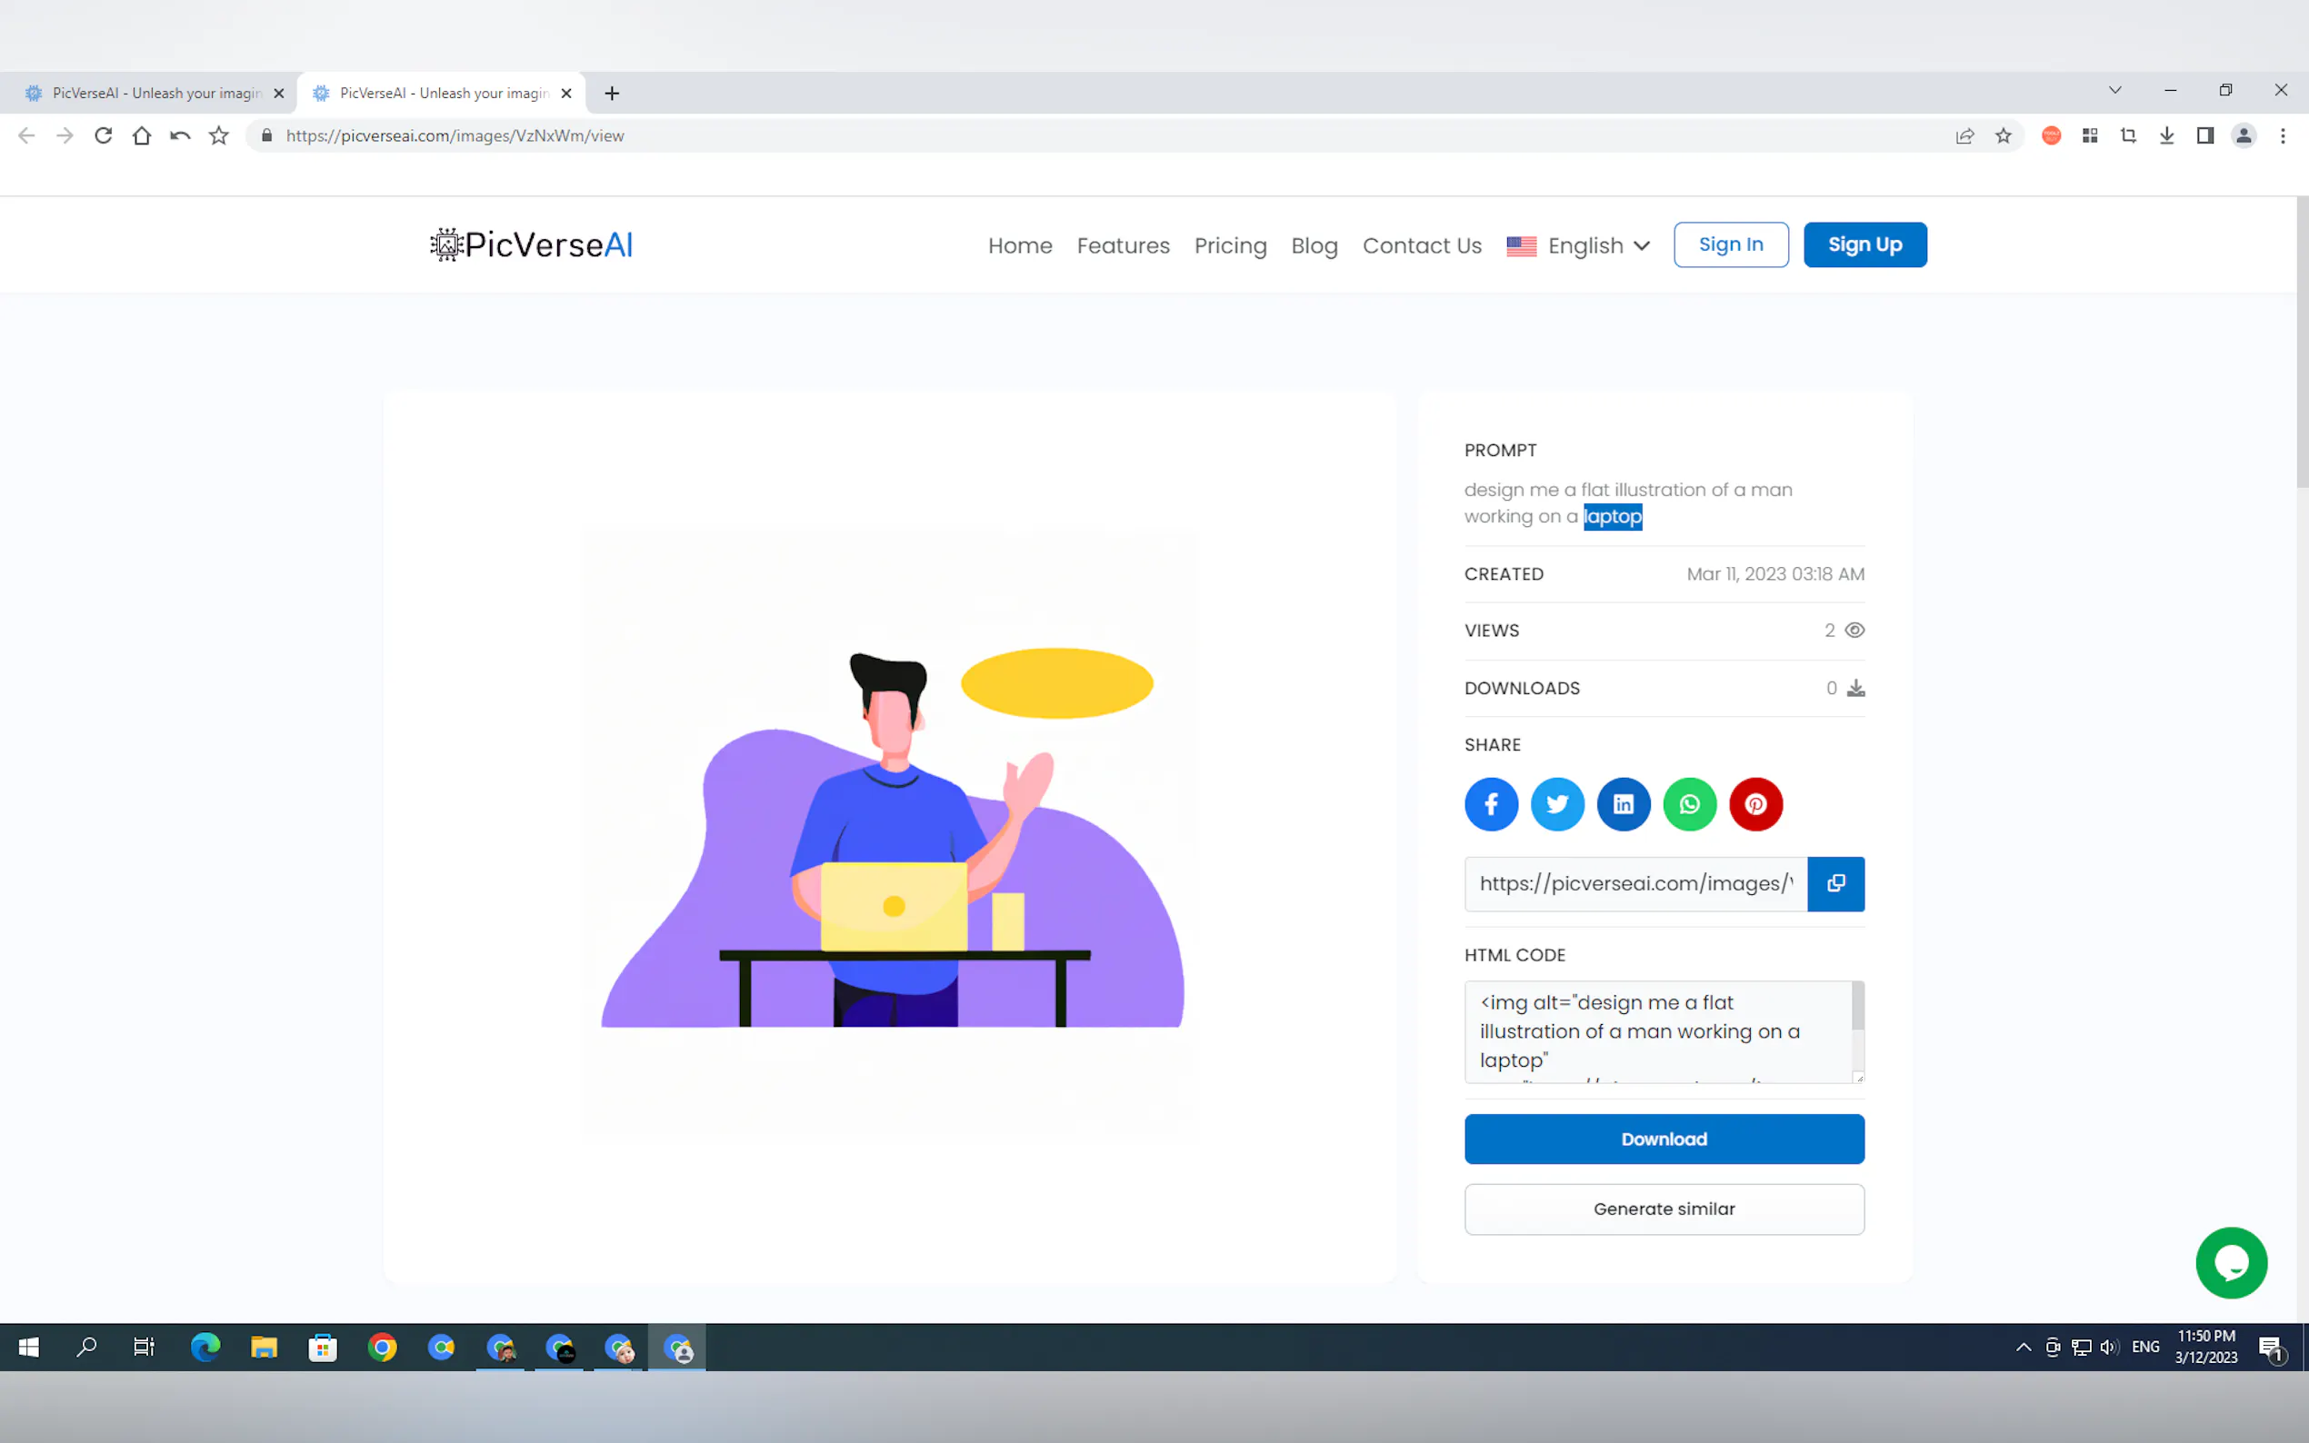Expand the tab search chevron

[x=2114, y=90]
